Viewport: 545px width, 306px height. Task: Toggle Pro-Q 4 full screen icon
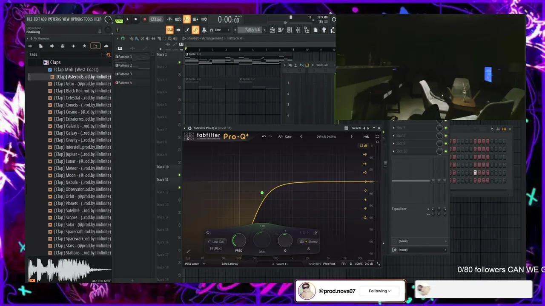(x=377, y=136)
